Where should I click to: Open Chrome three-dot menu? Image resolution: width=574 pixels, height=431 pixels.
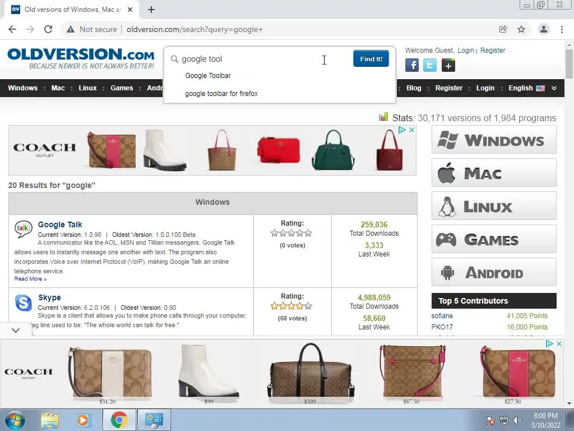click(562, 29)
